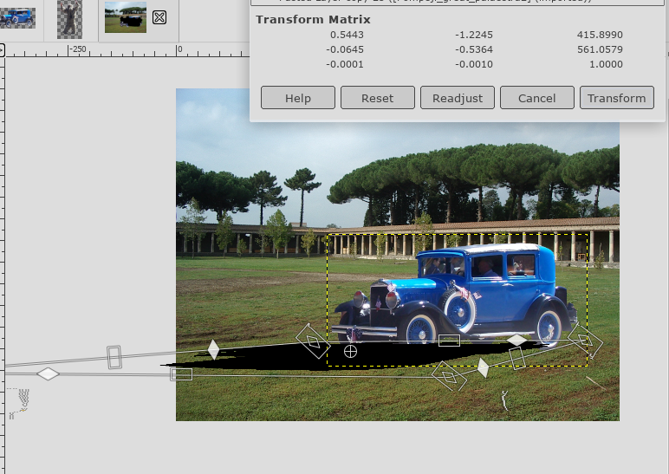
Task: Click the shear diamond right of the lower perspective handle
Action: tap(483, 367)
